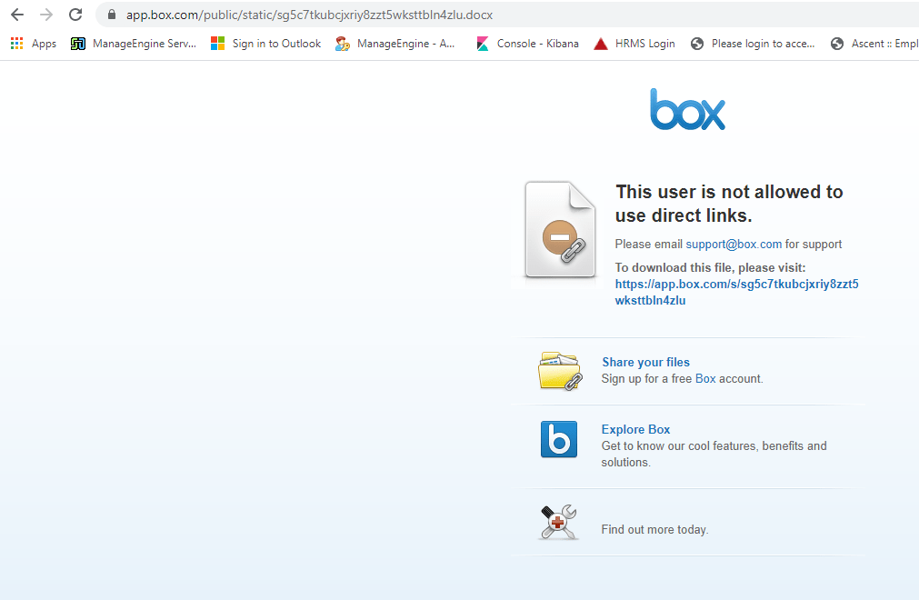919x600 pixels.
Task: Open the app.box.com/s/ download link
Action: [x=736, y=293]
